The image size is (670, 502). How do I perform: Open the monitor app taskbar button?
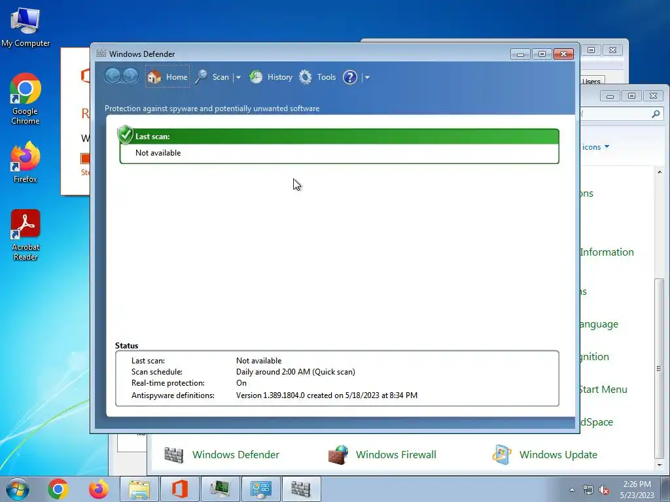220,489
